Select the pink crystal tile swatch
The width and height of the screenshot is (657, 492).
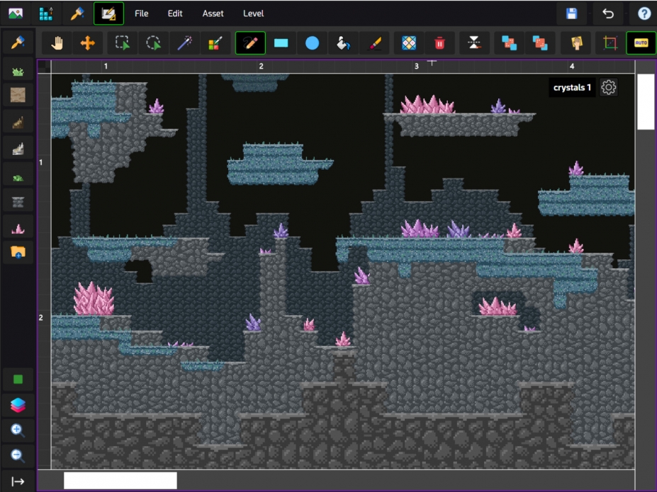(18, 228)
